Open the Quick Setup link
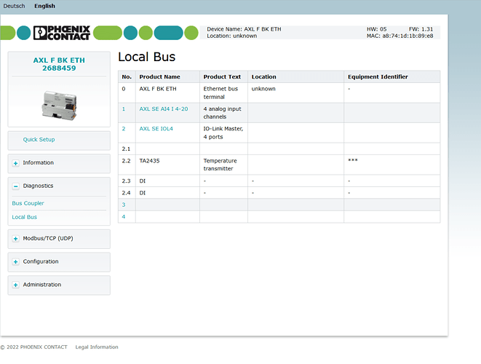 [x=39, y=139]
